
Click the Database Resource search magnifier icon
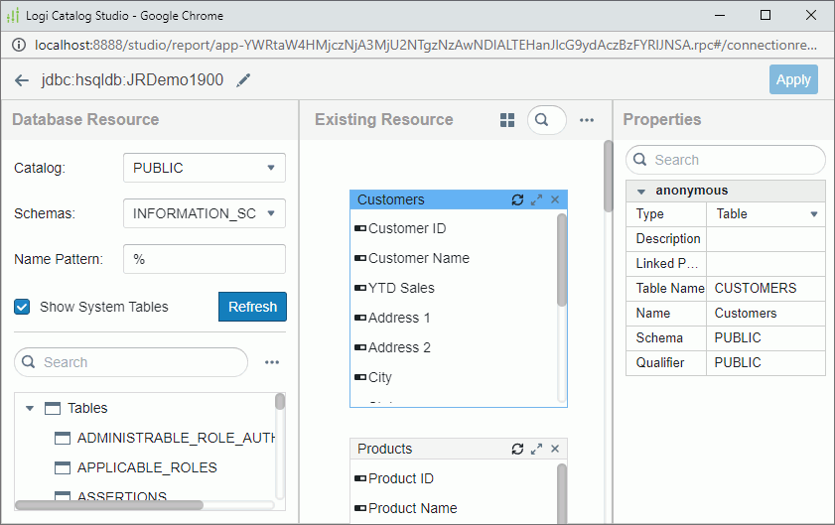tap(28, 362)
